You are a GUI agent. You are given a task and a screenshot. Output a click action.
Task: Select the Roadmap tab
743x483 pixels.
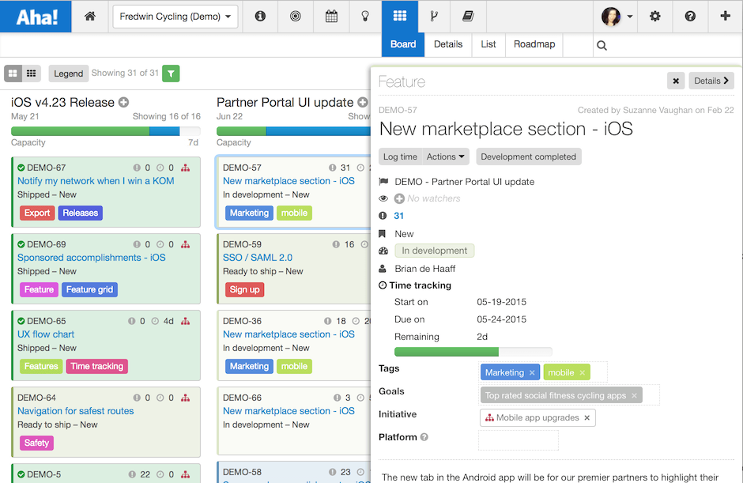(x=534, y=44)
